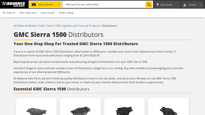Open the Shop All menu label

(x=11, y=13)
